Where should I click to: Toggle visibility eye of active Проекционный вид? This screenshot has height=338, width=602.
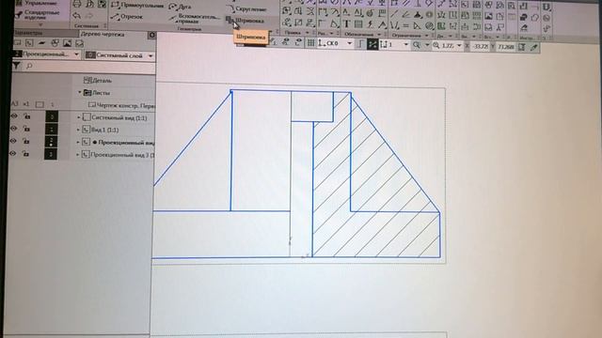pos(13,141)
